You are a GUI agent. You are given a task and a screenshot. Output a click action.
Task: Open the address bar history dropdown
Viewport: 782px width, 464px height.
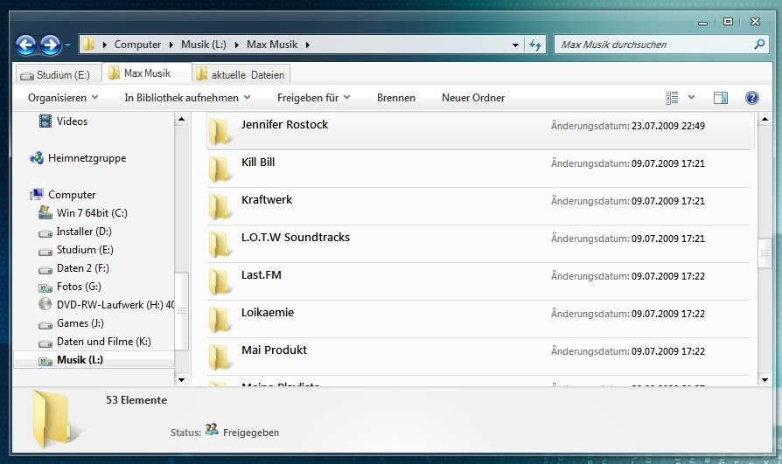coord(515,45)
